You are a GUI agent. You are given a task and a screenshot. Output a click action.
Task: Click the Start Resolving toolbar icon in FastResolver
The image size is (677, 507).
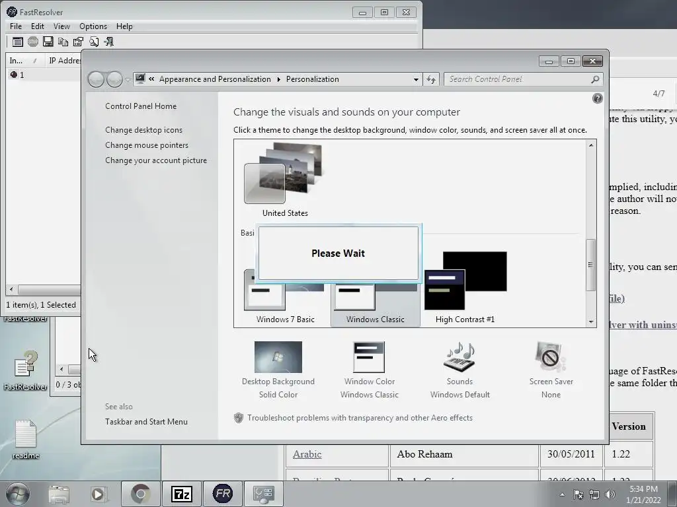tap(17, 42)
